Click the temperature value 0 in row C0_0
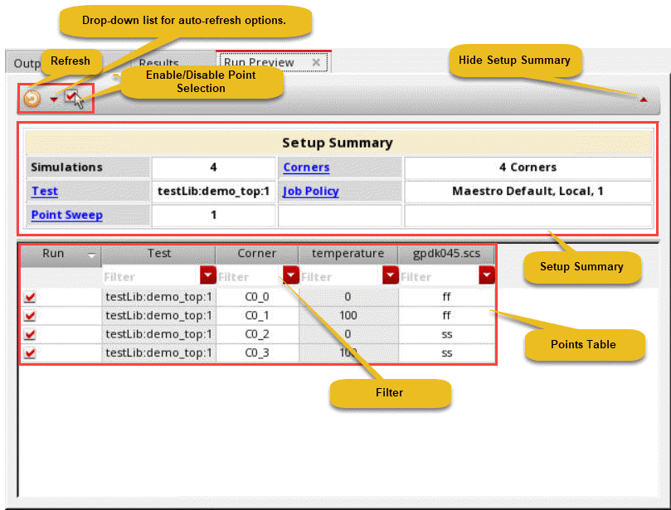This screenshot has width=671, height=510. point(348,297)
